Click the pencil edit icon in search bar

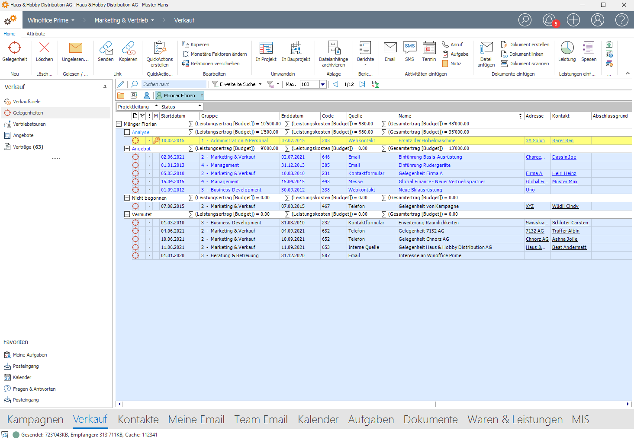121,84
